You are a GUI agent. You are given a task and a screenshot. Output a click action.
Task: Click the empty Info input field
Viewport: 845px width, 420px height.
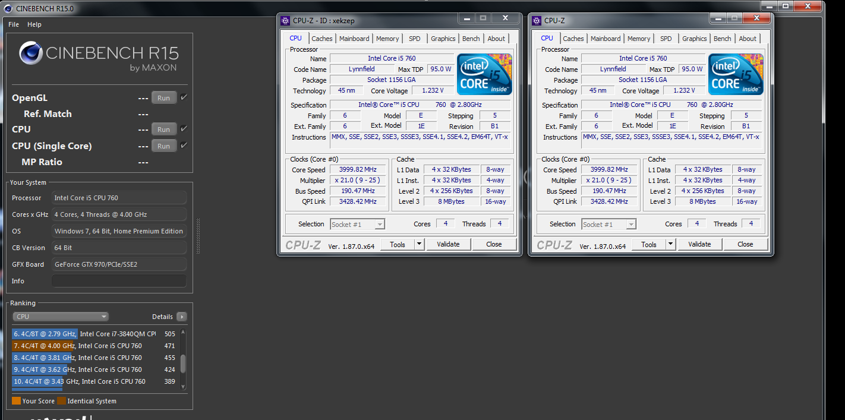(x=119, y=281)
